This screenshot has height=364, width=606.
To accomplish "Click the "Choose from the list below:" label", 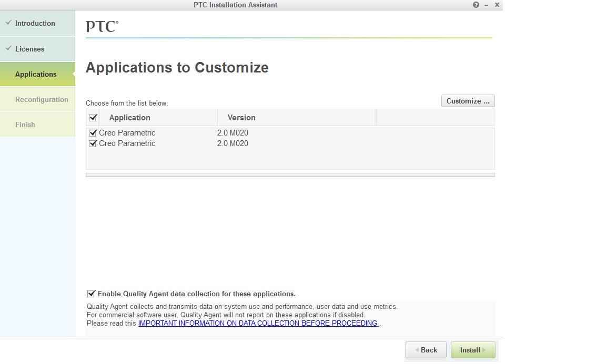I will click(x=127, y=103).
